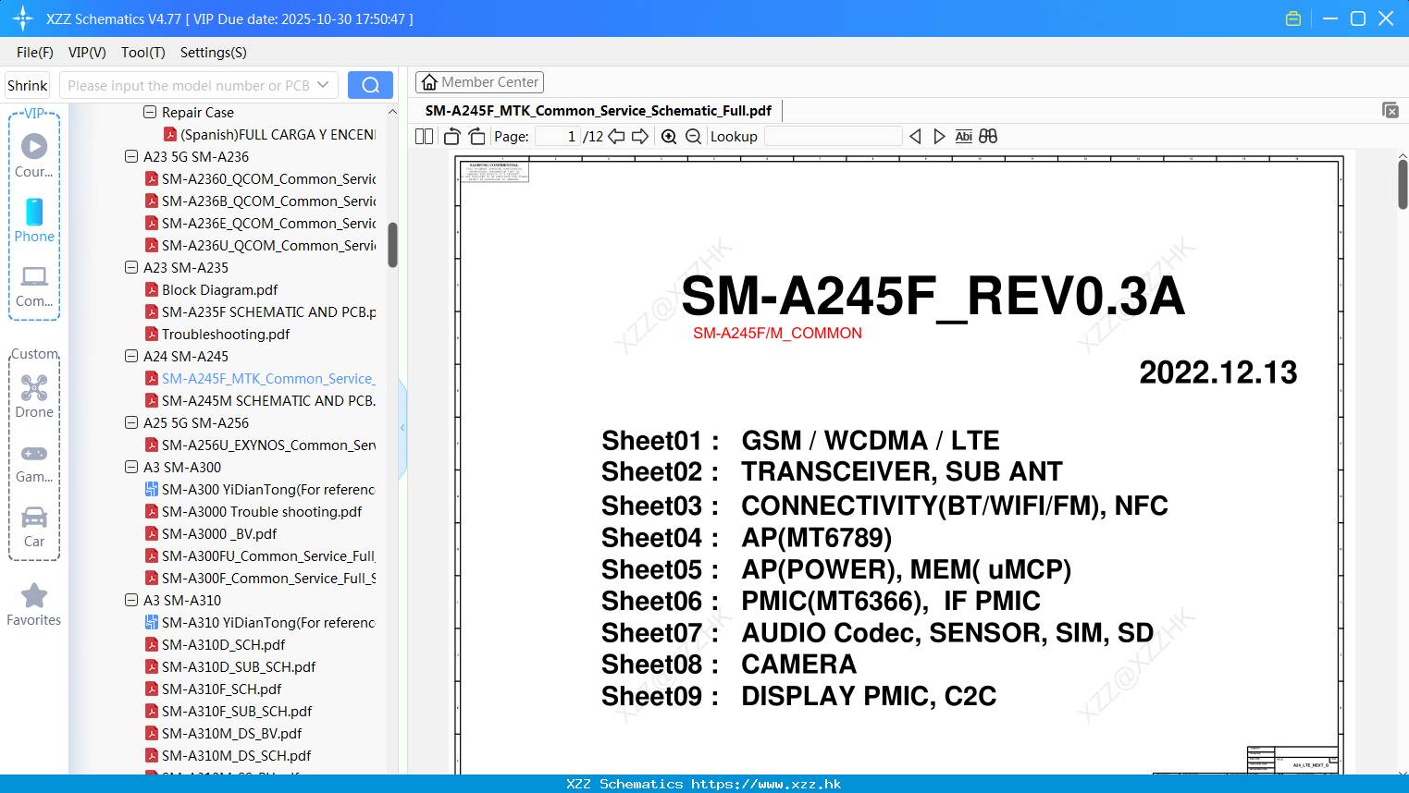Select the Car category icon

(34, 526)
